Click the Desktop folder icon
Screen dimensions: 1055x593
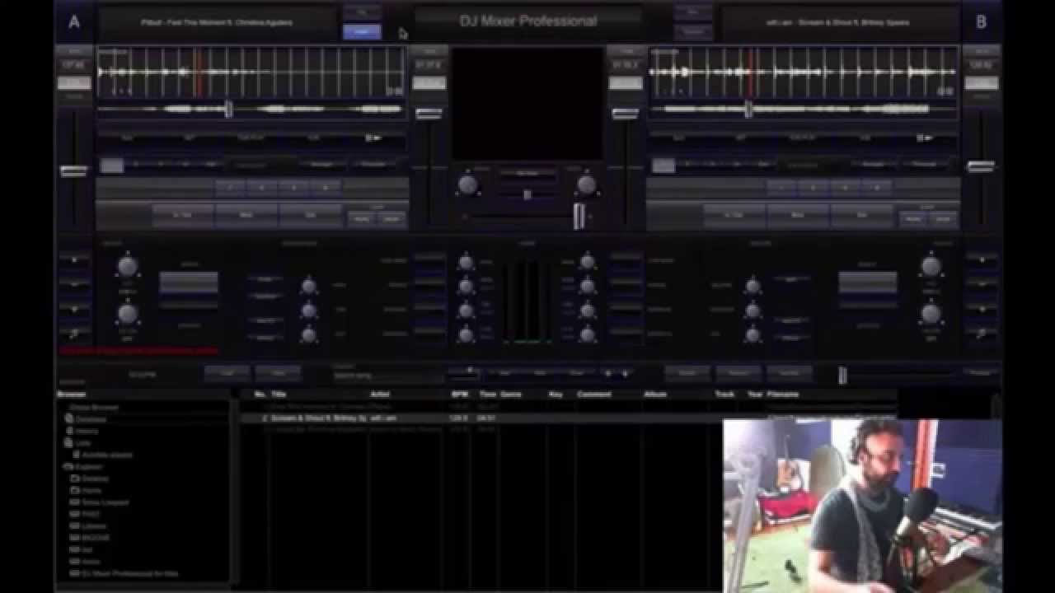coord(75,478)
